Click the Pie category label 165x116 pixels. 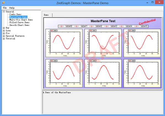click(x=8, y=33)
